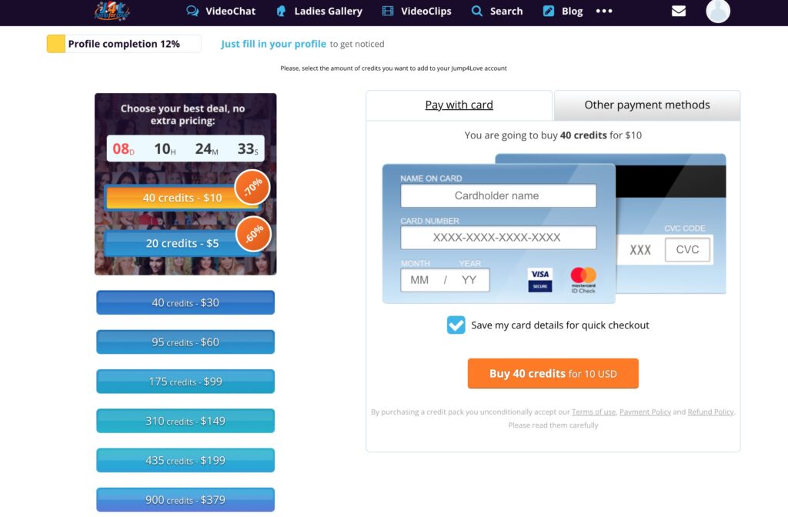Choose the 20 credits - $5 deal
The width and height of the screenshot is (788, 517).
point(182,243)
